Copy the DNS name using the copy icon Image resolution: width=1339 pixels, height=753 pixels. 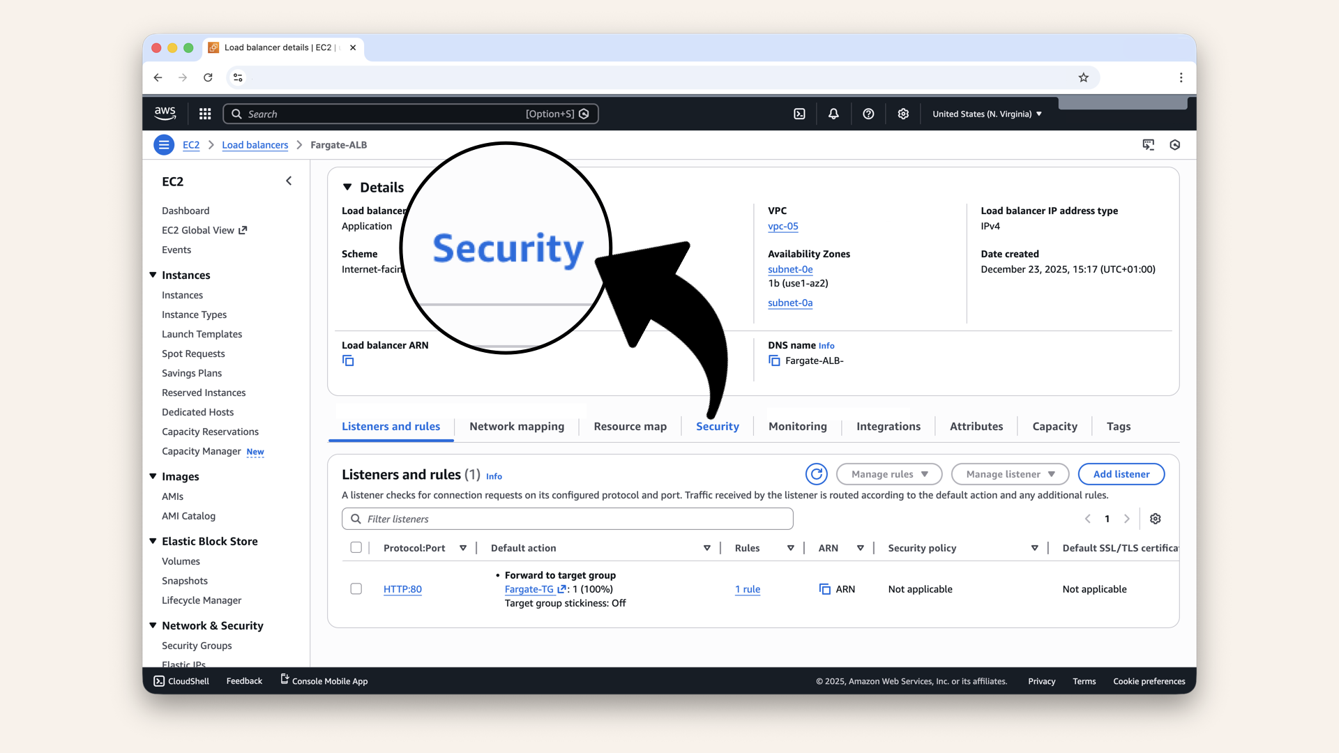774,360
